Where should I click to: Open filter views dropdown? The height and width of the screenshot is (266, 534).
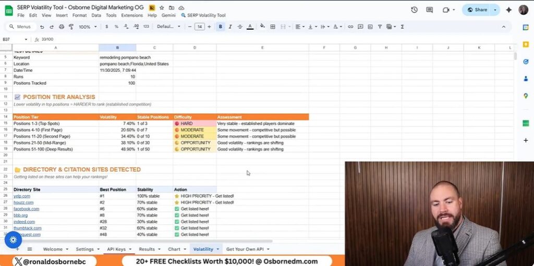[x=391, y=27]
